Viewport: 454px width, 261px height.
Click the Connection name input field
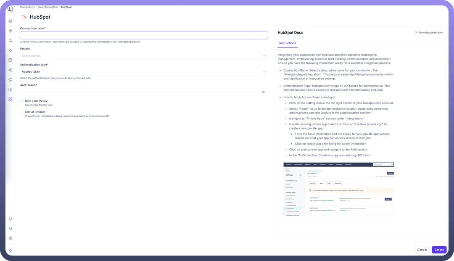pyautogui.click(x=144, y=35)
